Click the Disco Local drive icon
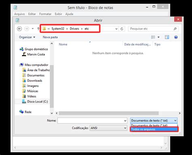192x155 pixels. (24, 102)
